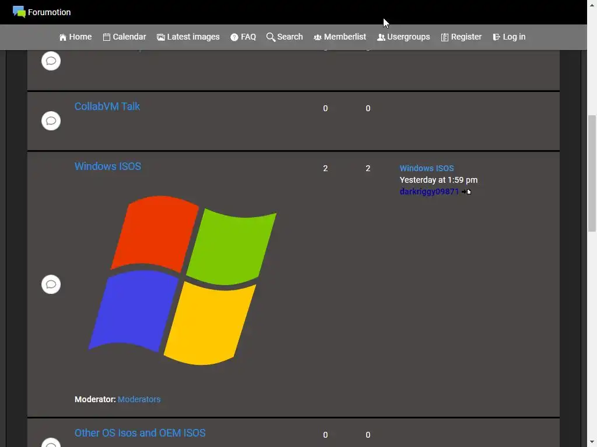Viewport: 597px width, 447px height.
Task: Click the picture icon beside Latest images
Action: [161, 37]
